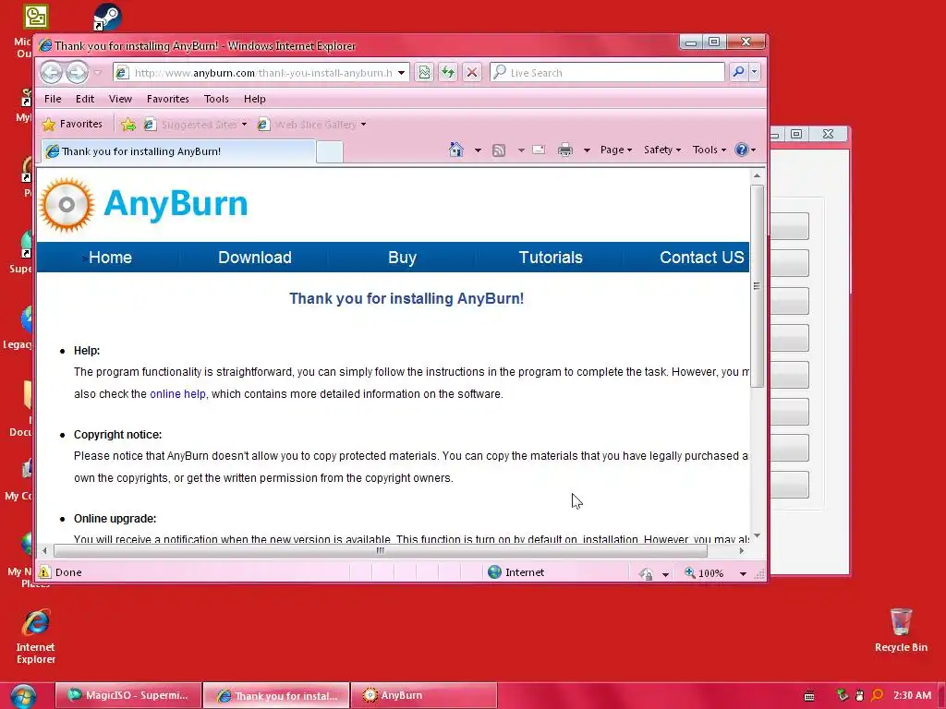Expand the Print options dropdown arrow
This screenshot has width=946, height=709.
click(587, 150)
